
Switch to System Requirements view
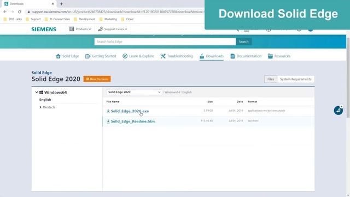[296, 79]
